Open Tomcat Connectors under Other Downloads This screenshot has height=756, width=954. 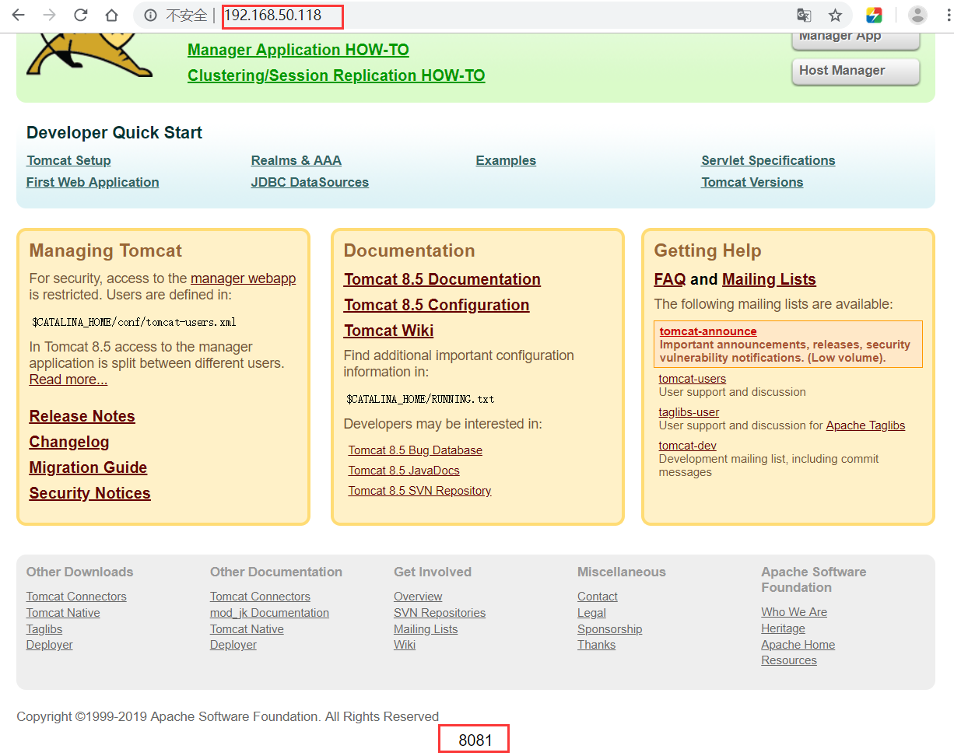click(76, 597)
